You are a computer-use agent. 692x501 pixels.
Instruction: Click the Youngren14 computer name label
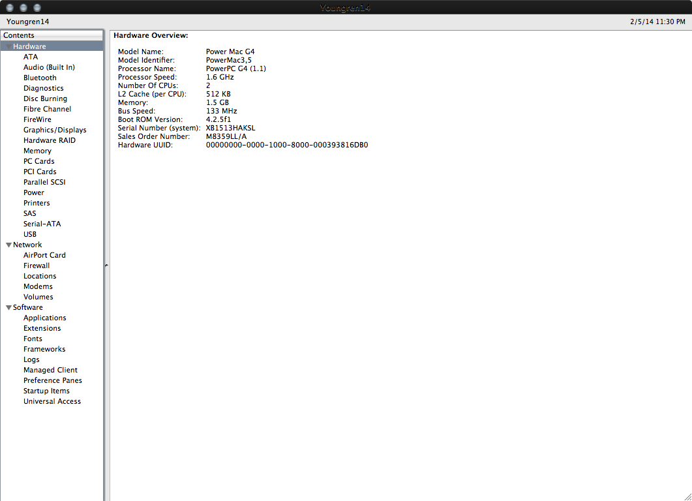click(x=28, y=22)
